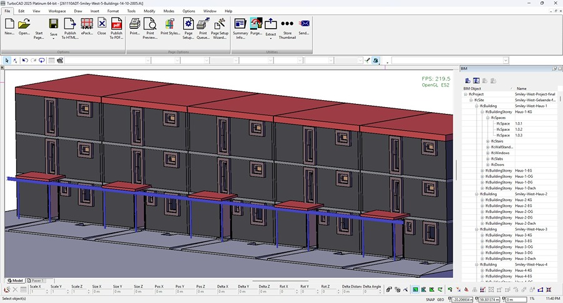Click the Pos X input field
Screen dimensions: 563x303
[x=163, y=292]
